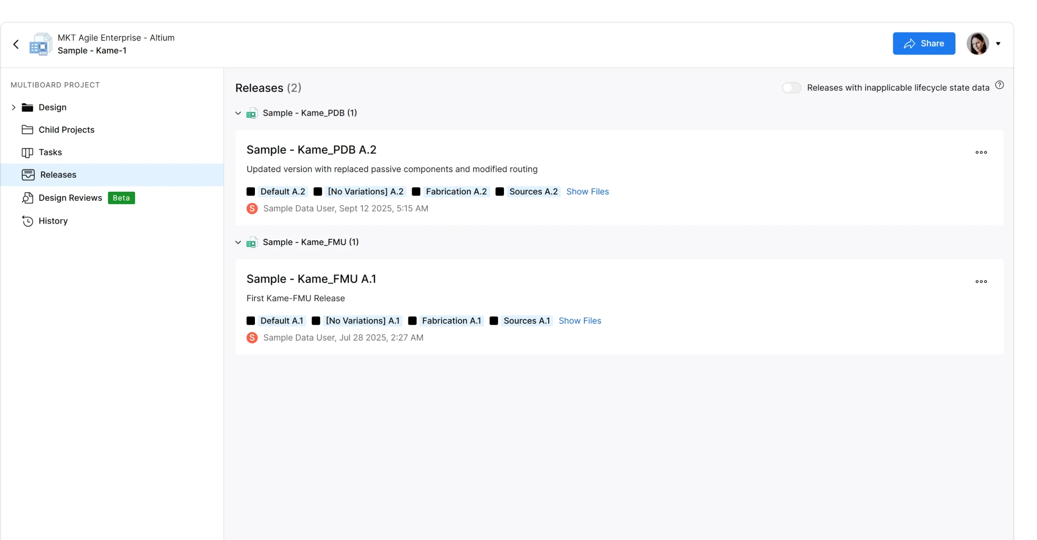This screenshot has height=540, width=1037.
Task: Open the Design Reviews section
Action: pos(70,198)
